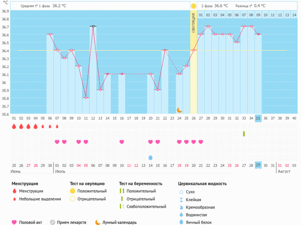
Task: Select the highlighted date 29 in July
Action: point(258,165)
